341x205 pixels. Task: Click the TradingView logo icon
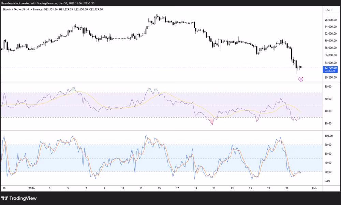click(5, 198)
